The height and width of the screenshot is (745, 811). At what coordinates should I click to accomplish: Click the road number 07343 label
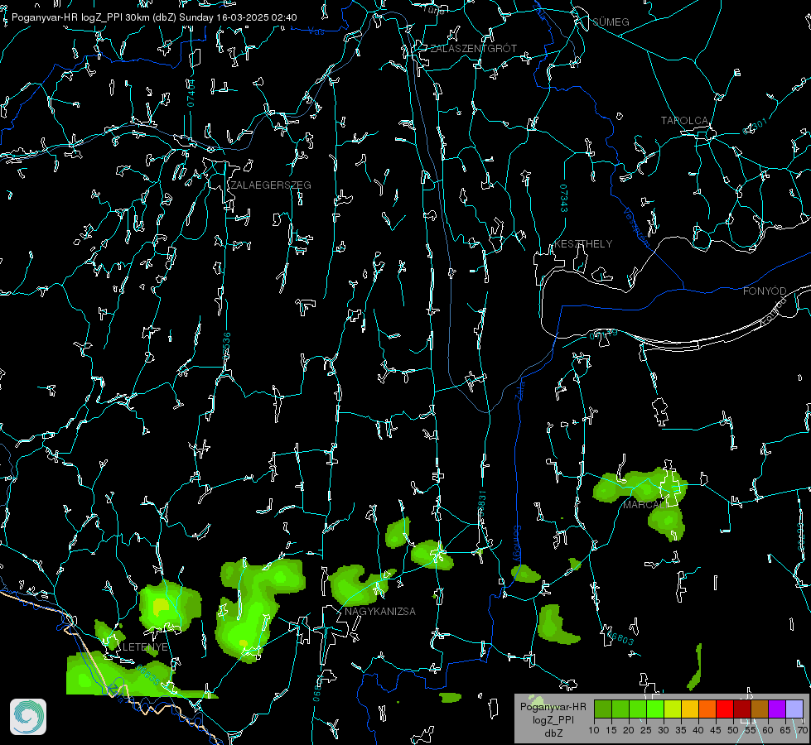point(564,199)
